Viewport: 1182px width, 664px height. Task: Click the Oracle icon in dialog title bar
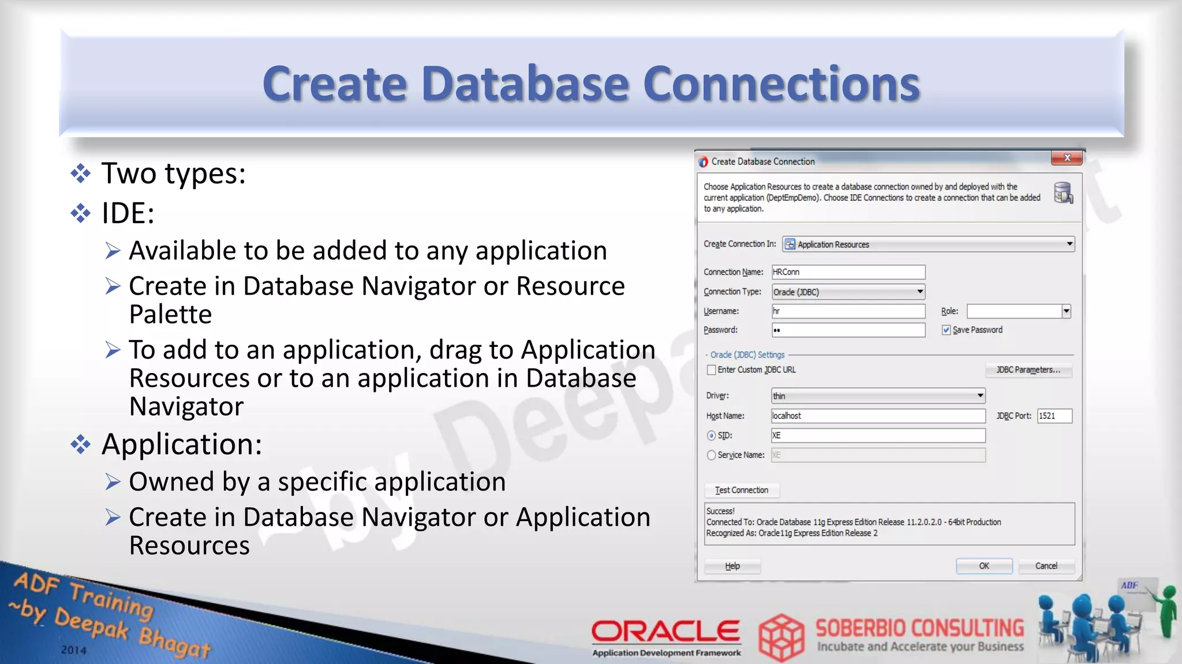coord(703,162)
